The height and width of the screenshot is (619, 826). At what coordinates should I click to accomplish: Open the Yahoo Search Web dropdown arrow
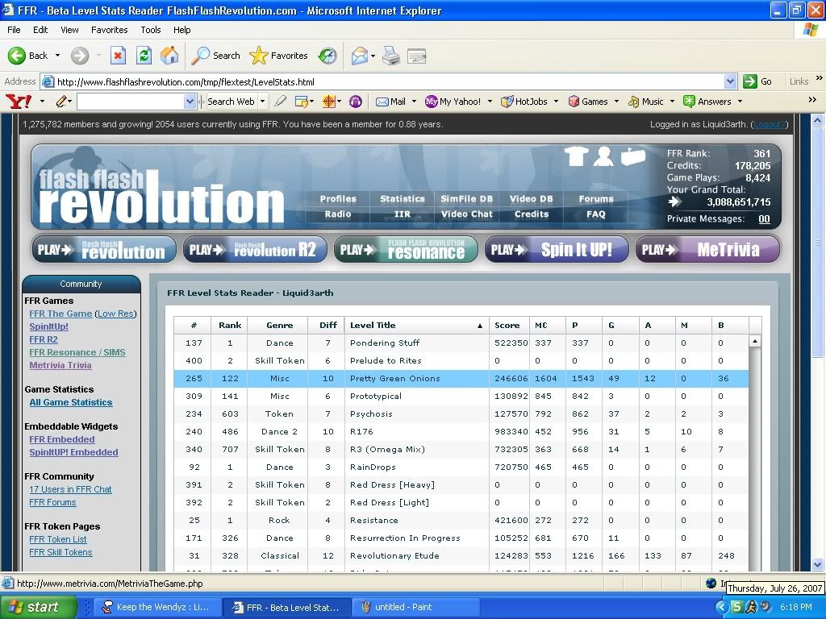point(263,102)
